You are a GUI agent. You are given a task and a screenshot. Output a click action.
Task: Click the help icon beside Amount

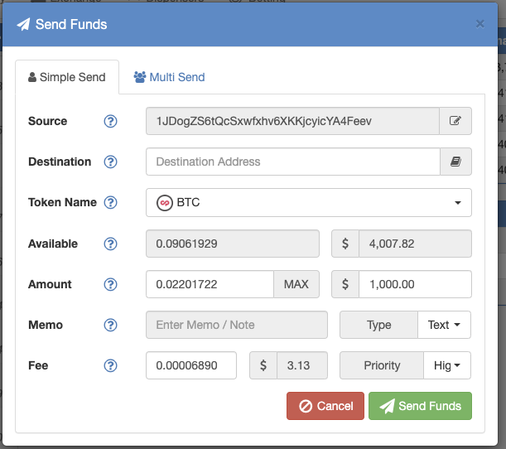110,284
